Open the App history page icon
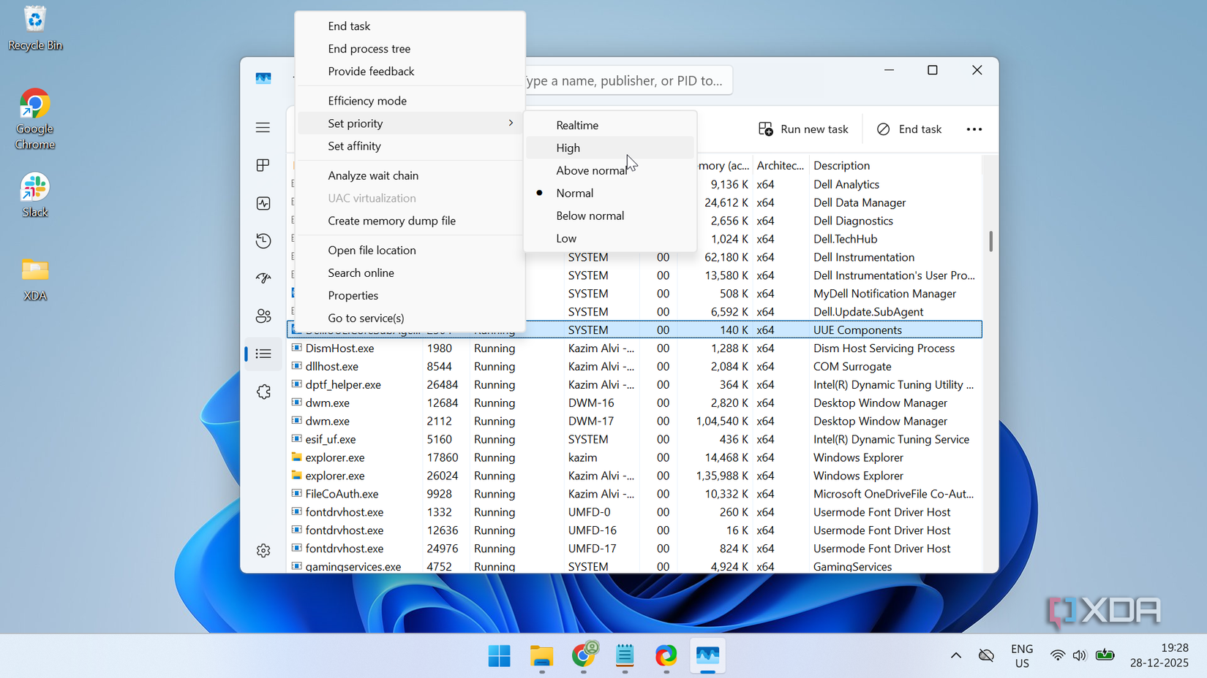Viewport: 1207px width, 678px height. (263, 241)
